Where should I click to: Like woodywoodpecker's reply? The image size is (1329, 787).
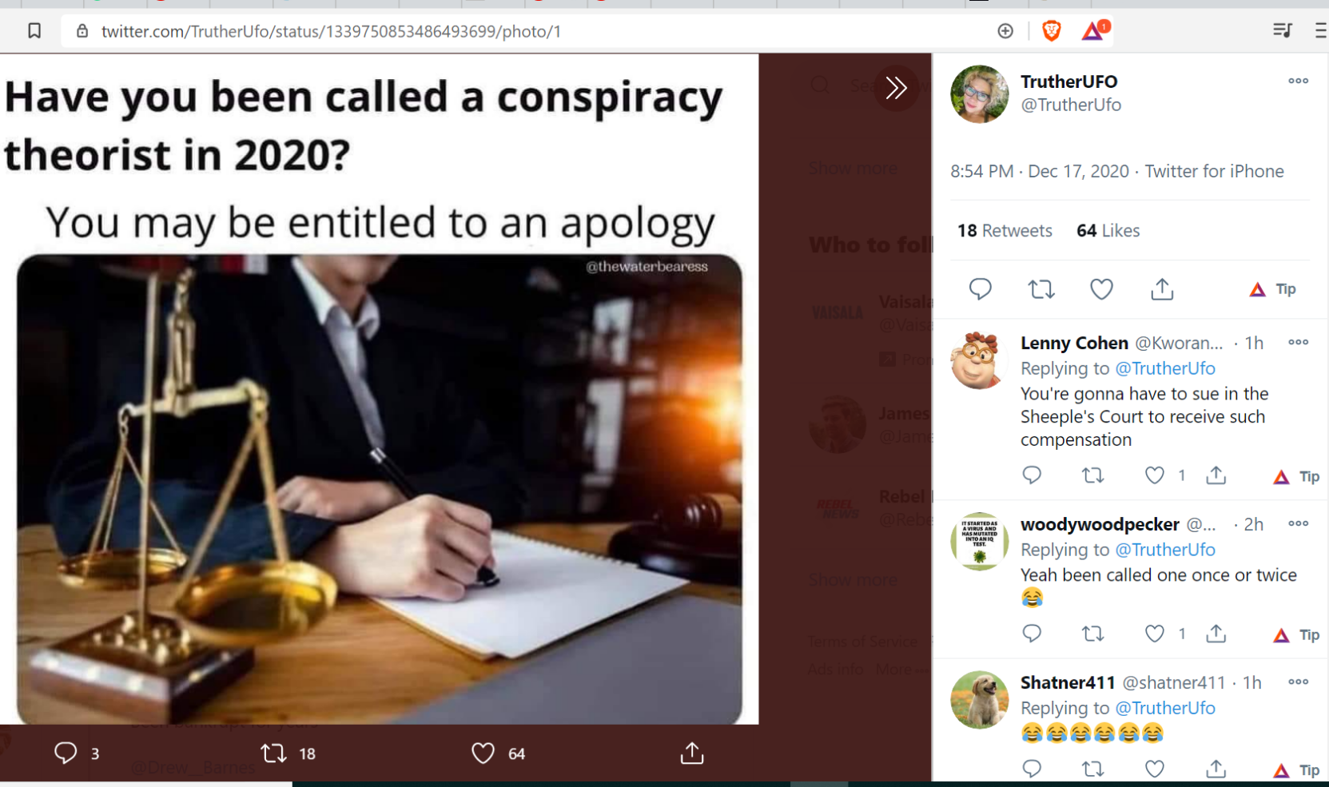(1155, 634)
